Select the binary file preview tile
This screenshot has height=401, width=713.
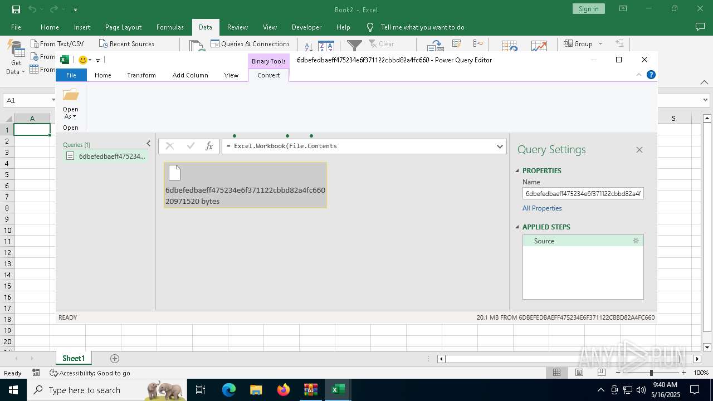[x=245, y=185]
